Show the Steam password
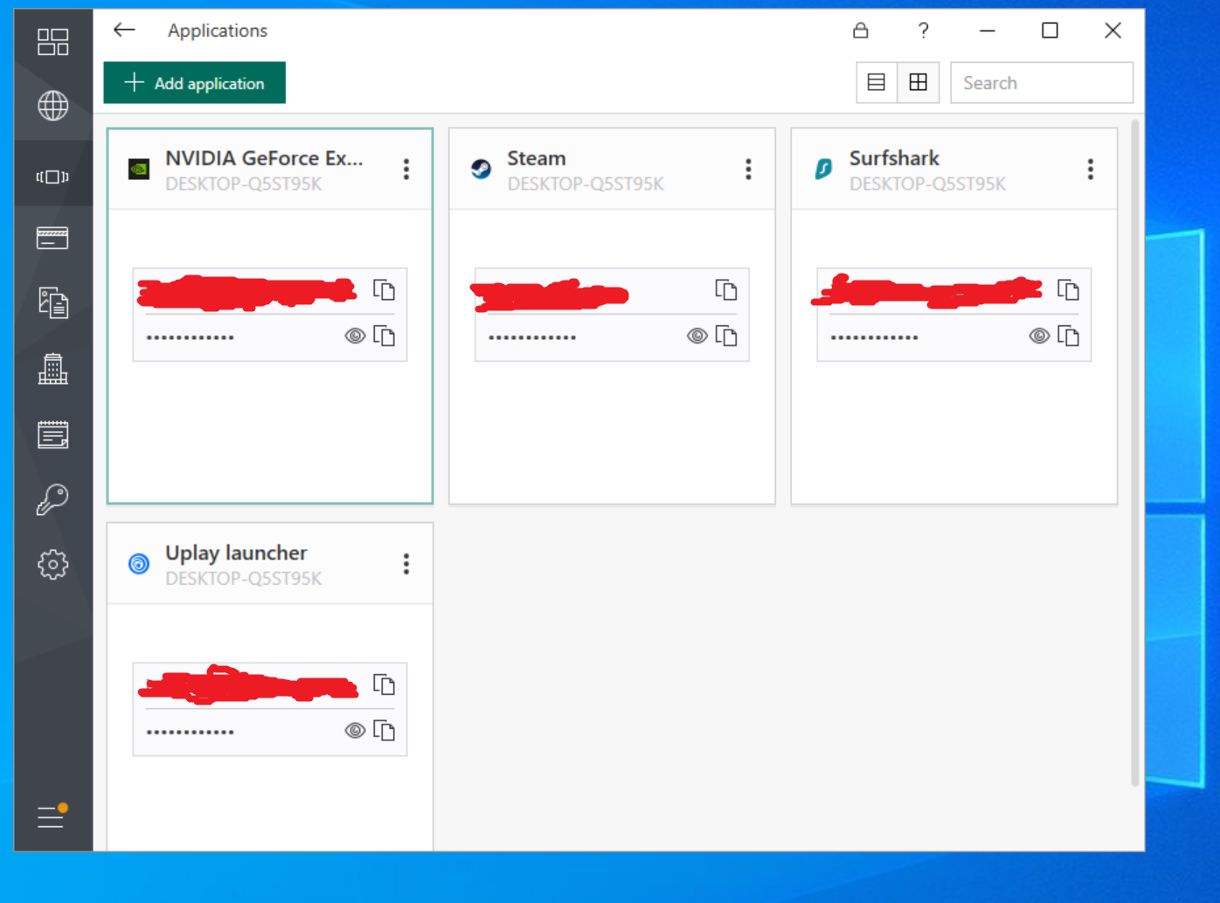The image size is (1220, 903). [697, 336]
